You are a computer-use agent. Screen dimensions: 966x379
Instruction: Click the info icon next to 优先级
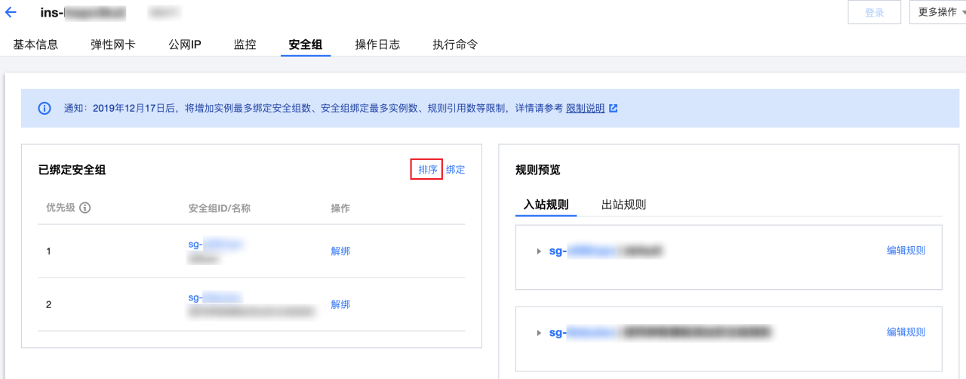[x=85, y=208]
